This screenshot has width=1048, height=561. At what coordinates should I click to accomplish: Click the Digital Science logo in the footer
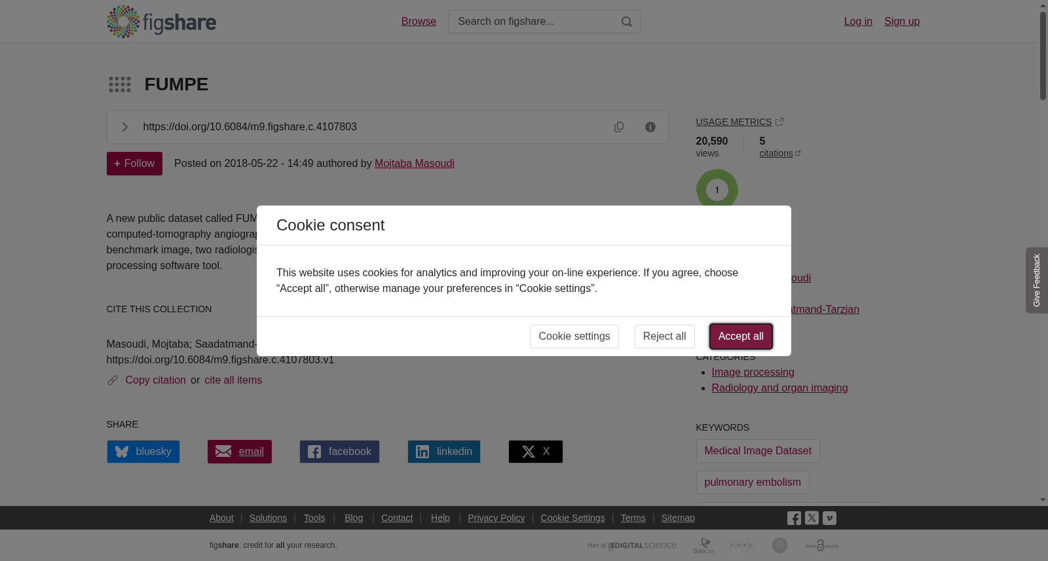tap(632, 545)
